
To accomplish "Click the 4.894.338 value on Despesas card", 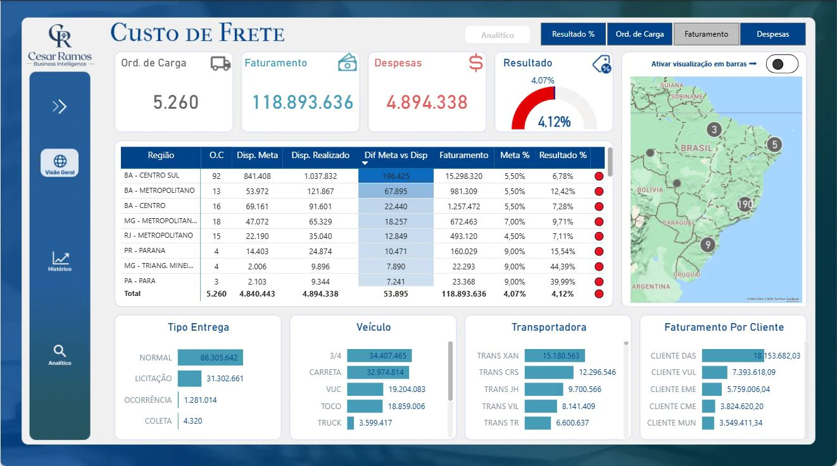I will pyautogui.click(x=427, y=102).
